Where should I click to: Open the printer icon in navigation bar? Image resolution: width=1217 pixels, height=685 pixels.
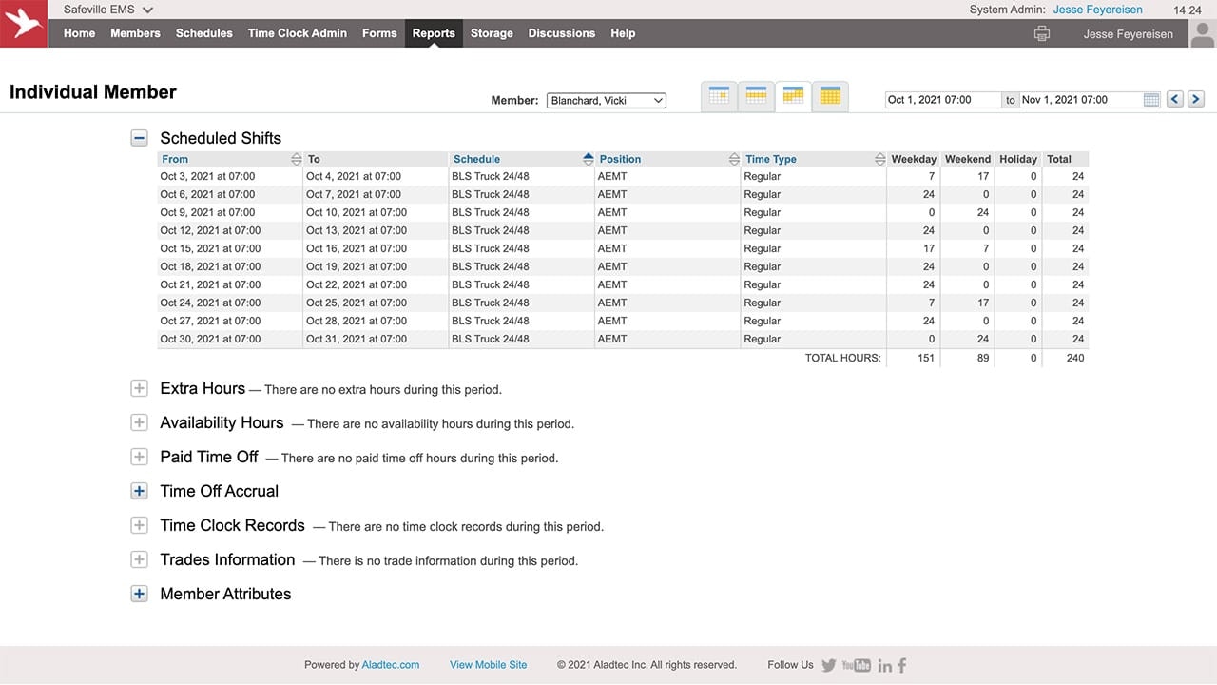pyautogui.click(x=1042, y=33)
